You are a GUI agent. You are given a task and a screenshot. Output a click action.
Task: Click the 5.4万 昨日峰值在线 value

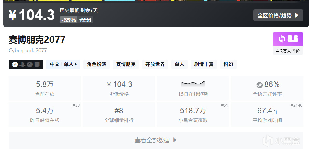tap(45, 111)
